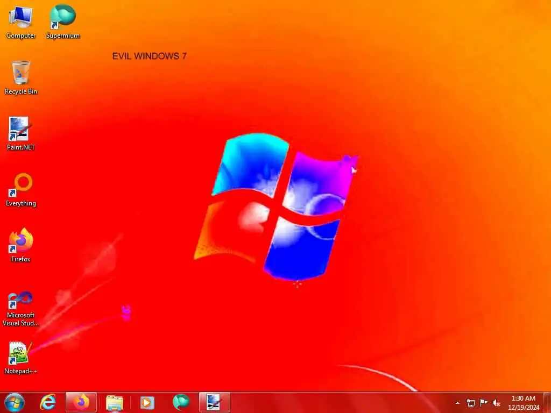Open the Start menu orb
The height and width of the screenshot is (413, 551).
tap(15, 402)
